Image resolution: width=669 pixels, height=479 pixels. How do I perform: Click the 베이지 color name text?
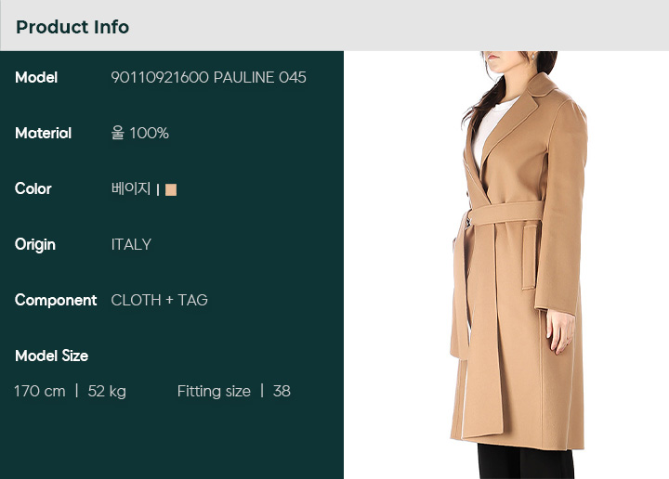coord(131,188)
